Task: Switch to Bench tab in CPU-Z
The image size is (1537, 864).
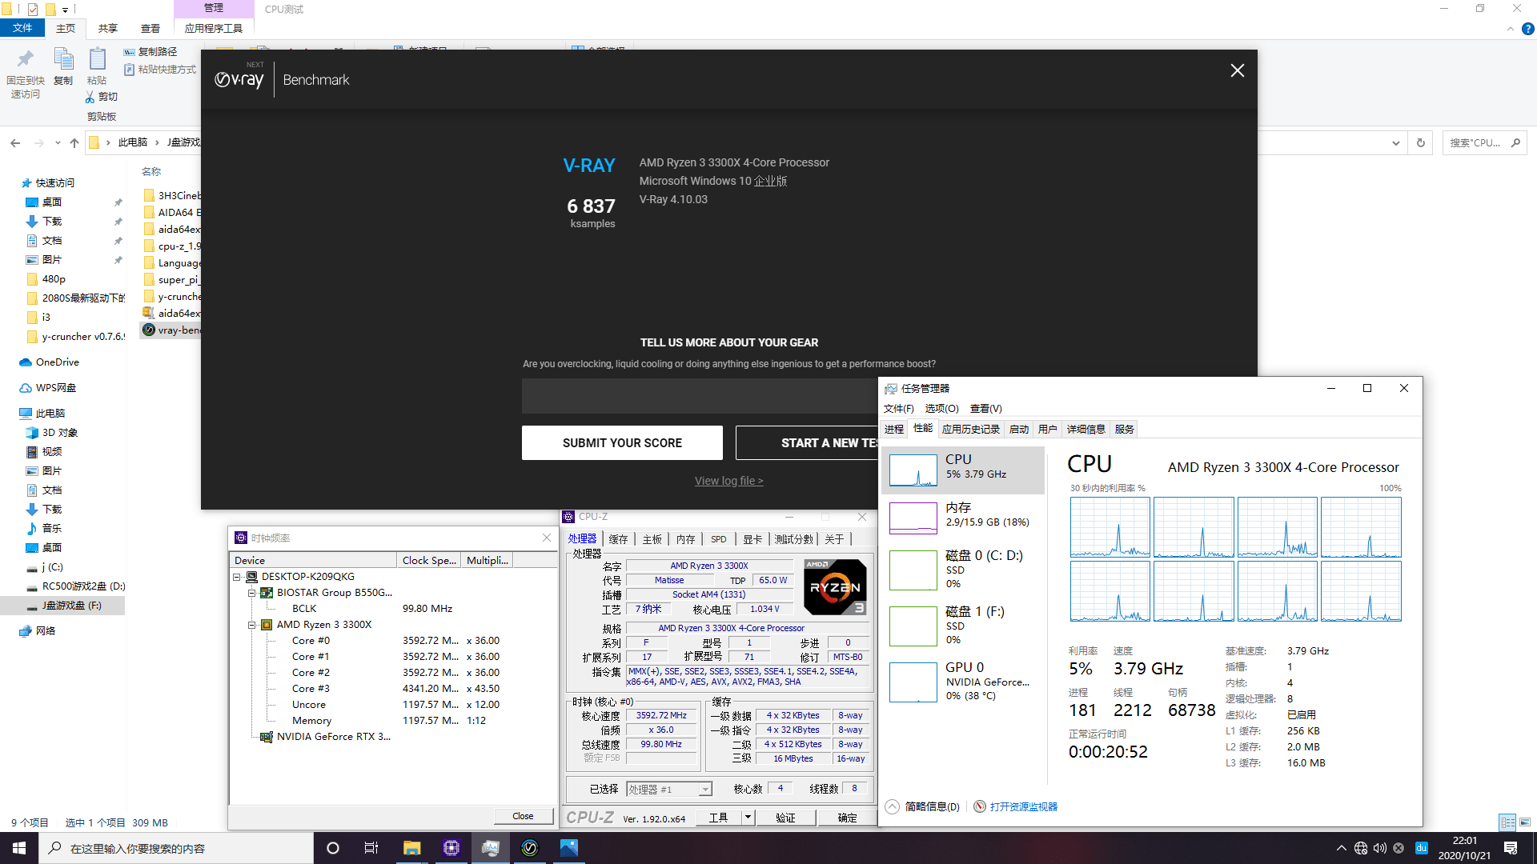Action: pos(794,539)
